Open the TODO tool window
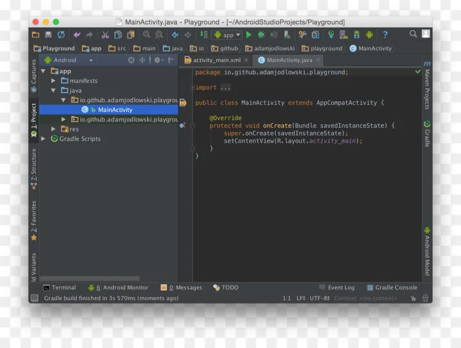 226,288
